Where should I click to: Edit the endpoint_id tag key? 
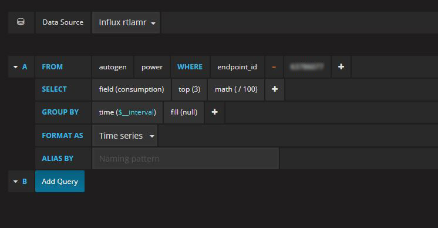237,67
